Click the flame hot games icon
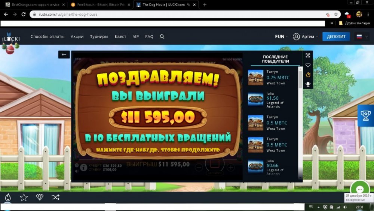This screenshot has height=211, width=374. click(x=8, y=198)
